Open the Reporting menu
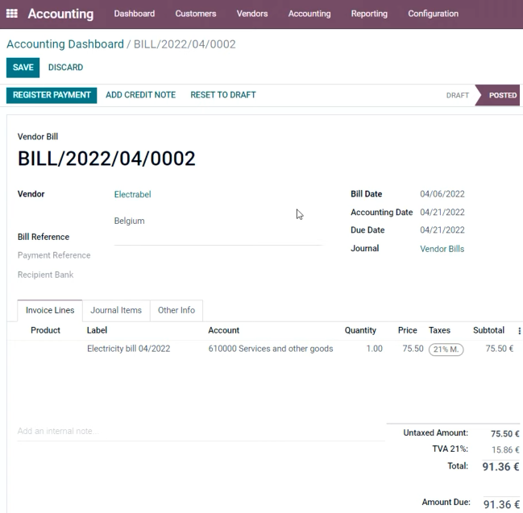This screenshot has width=523, height=513. (x=369, y=14)
